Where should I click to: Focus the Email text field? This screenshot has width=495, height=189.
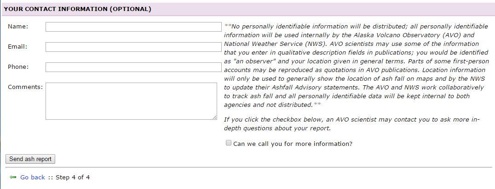click(133, 47)
